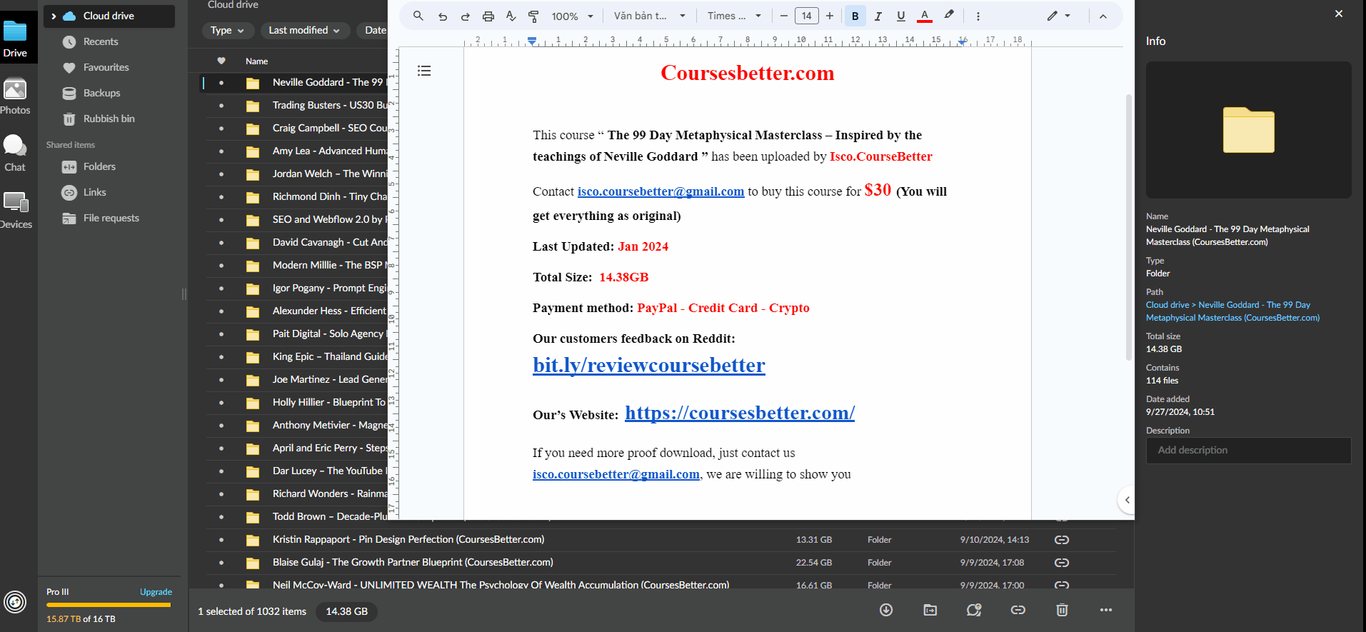Decrease the font size with the minus button

coord(784,16)
